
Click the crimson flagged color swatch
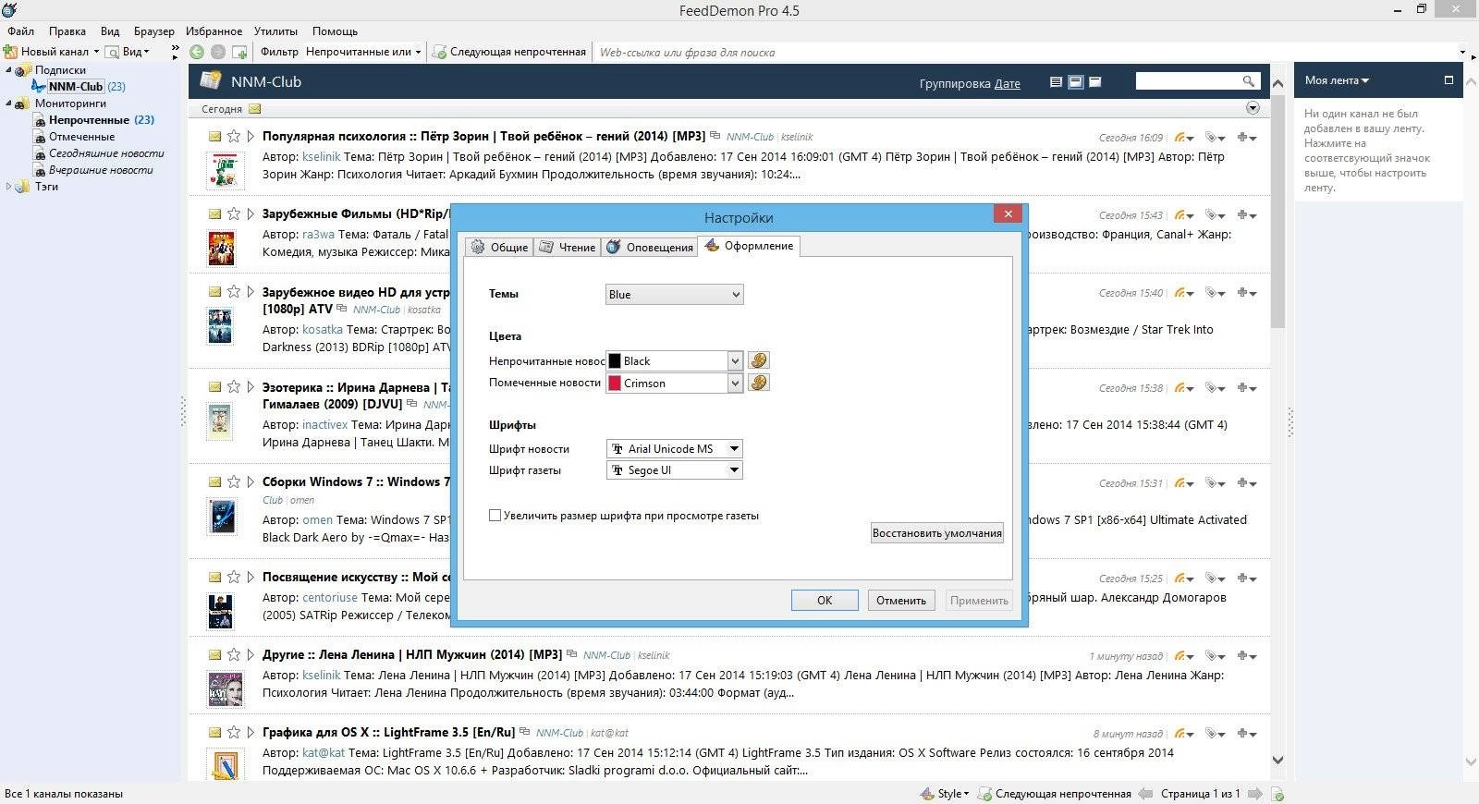click(614, 383)
